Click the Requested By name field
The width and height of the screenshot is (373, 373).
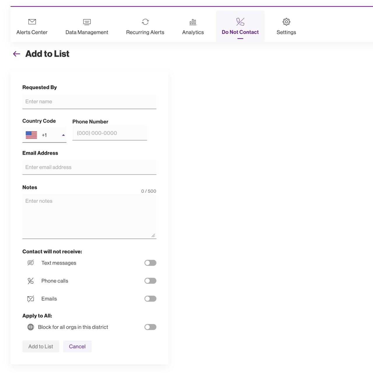click(x=89, y=102)
